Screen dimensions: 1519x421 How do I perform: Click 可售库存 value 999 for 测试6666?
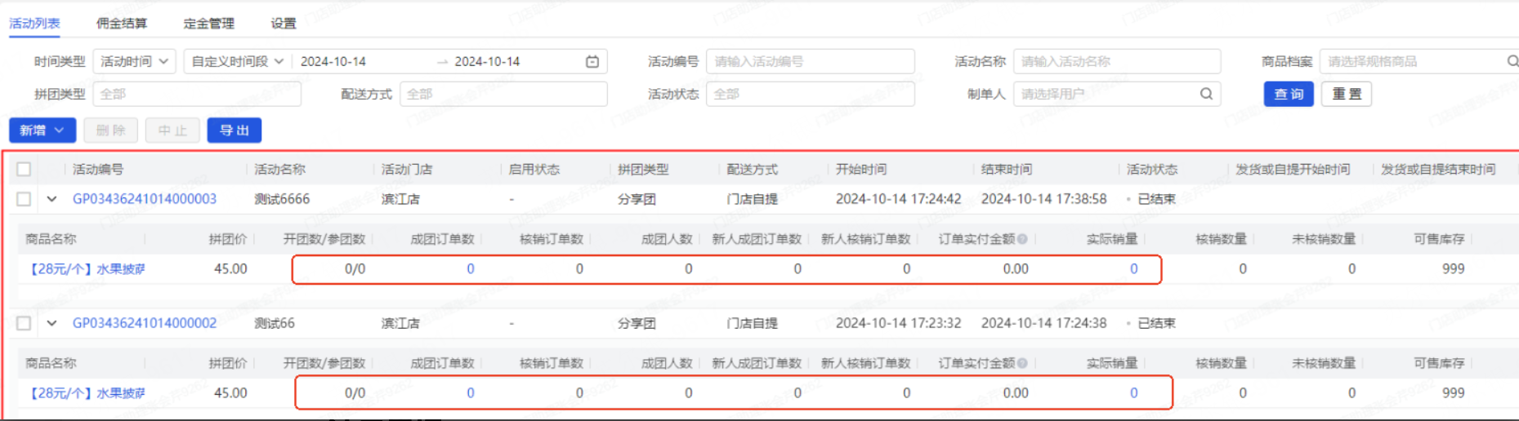coord(1453,268)
